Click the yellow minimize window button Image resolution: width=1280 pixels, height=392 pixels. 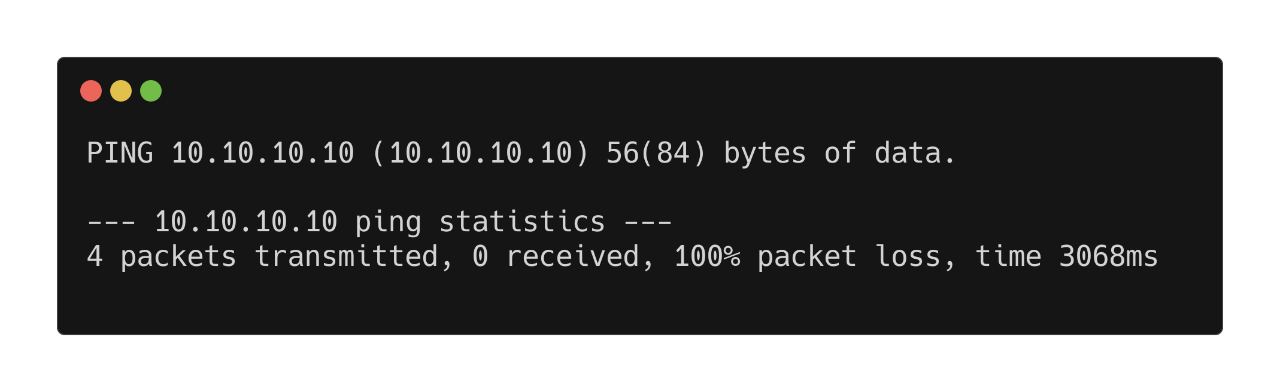[121, 91]
